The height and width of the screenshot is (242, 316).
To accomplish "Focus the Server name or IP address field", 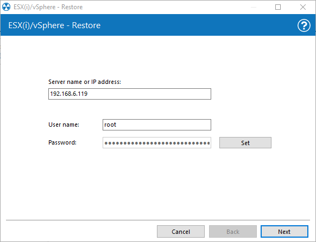I will (130, 94).
